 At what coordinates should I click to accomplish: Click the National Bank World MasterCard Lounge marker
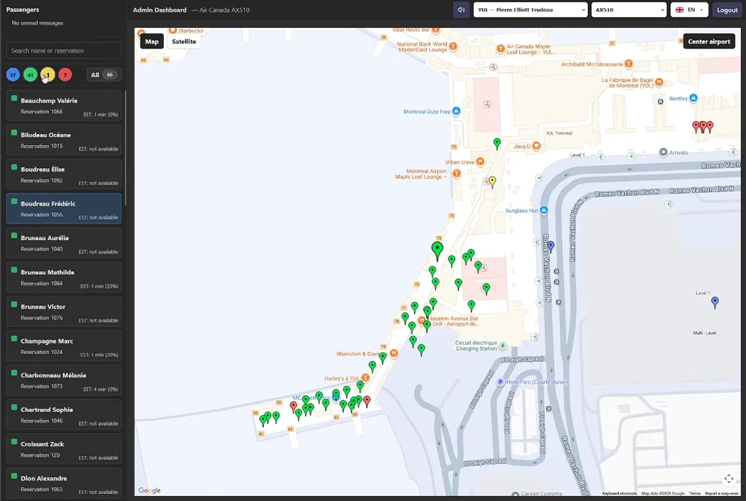453,46
